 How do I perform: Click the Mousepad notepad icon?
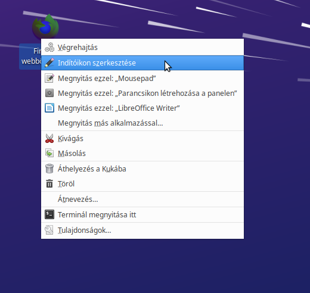(49, 78)
